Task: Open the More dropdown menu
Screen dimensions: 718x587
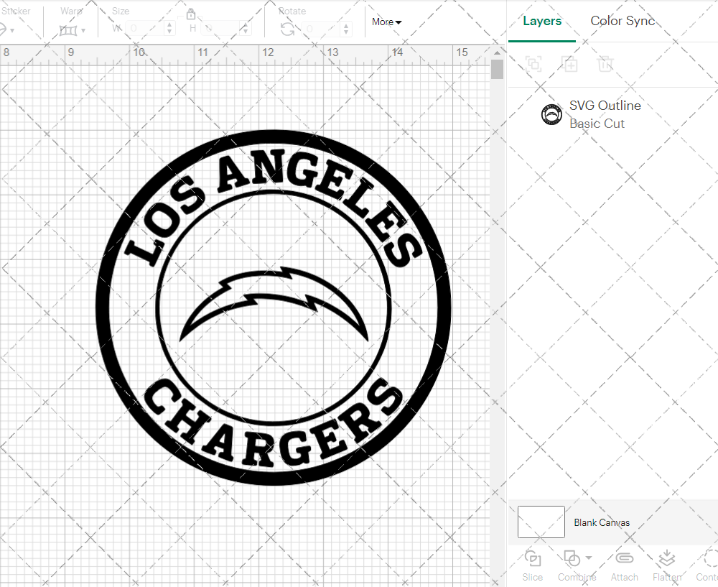Action: tap(386, 22)
